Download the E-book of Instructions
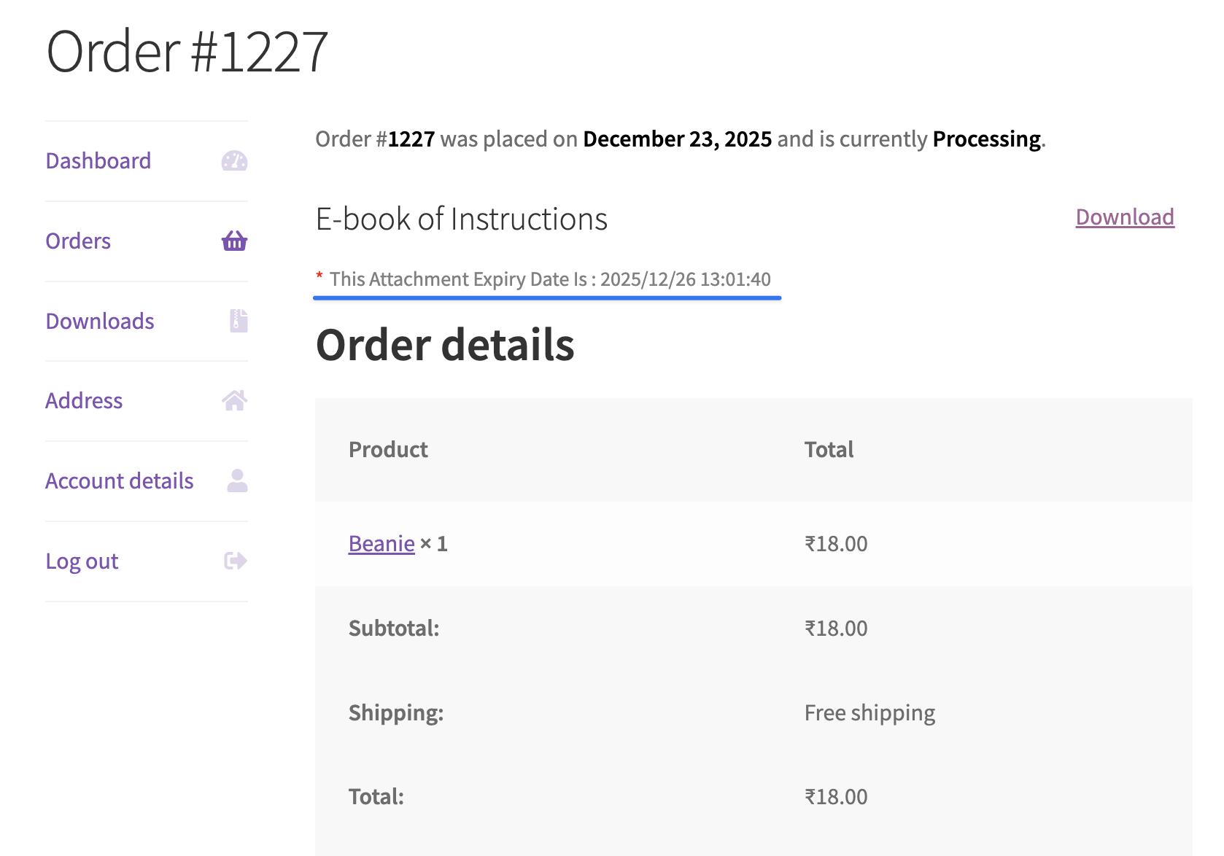The image size is (1224, 856). click(x=1124, y=217)
